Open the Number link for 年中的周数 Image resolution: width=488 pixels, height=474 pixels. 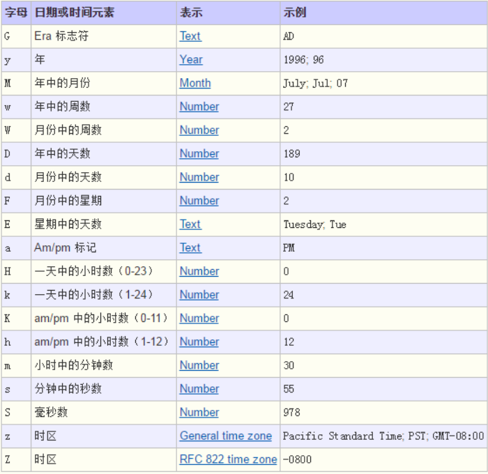(199, 107)
